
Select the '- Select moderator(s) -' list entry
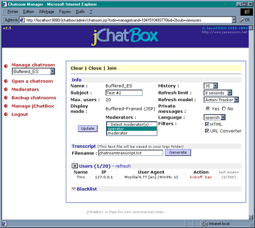coord(132,124)
